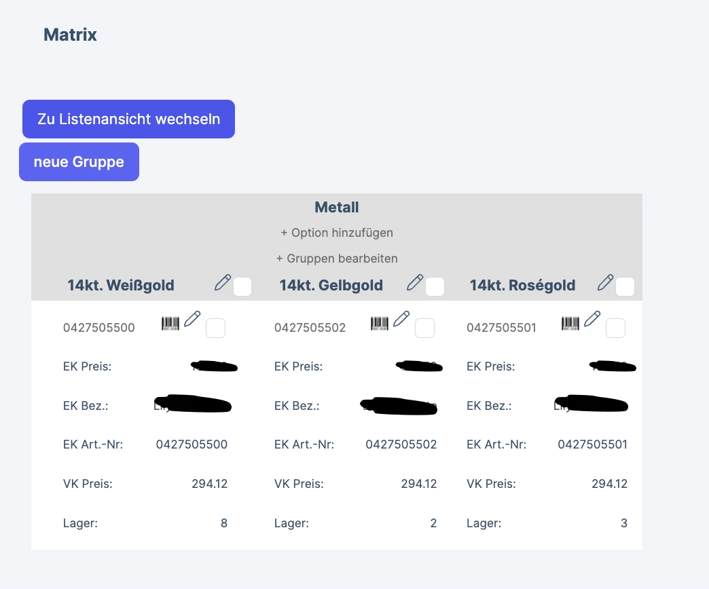Open barcode for article 0427505501
Viewport: 709px width, 589px height.
coord(570,324)
